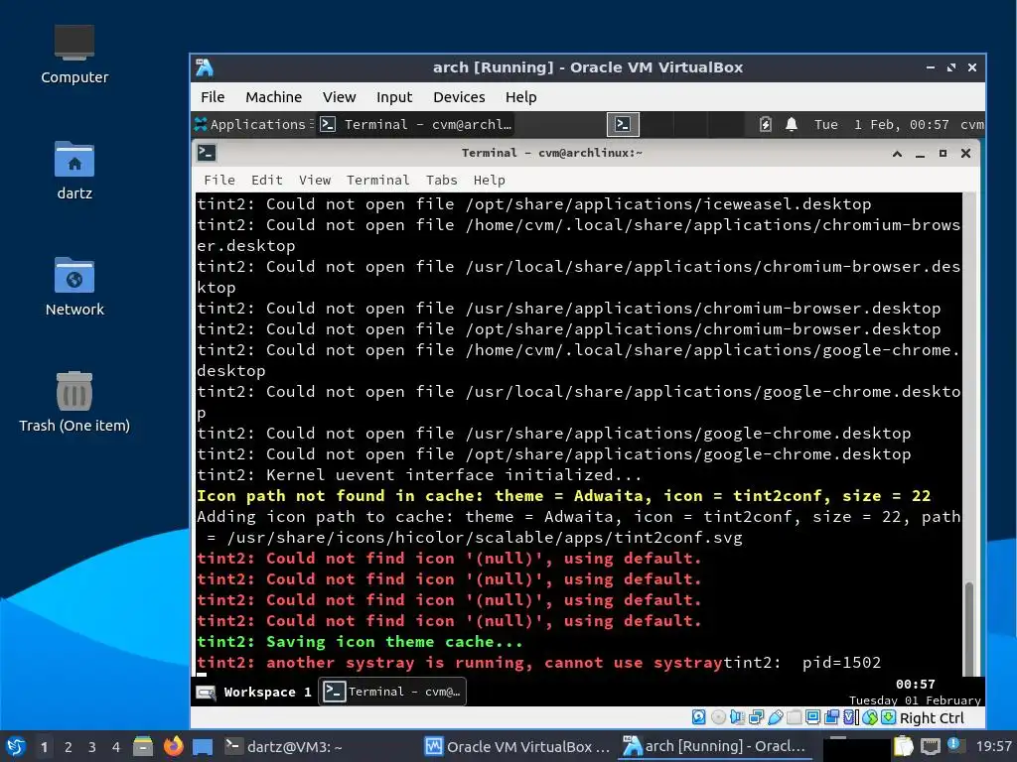Image resolution: width=1017 pixels, height=762 pixels.
Task: Click the shared folders icon in VirtualBox status bar
Action: pos(794,717)
